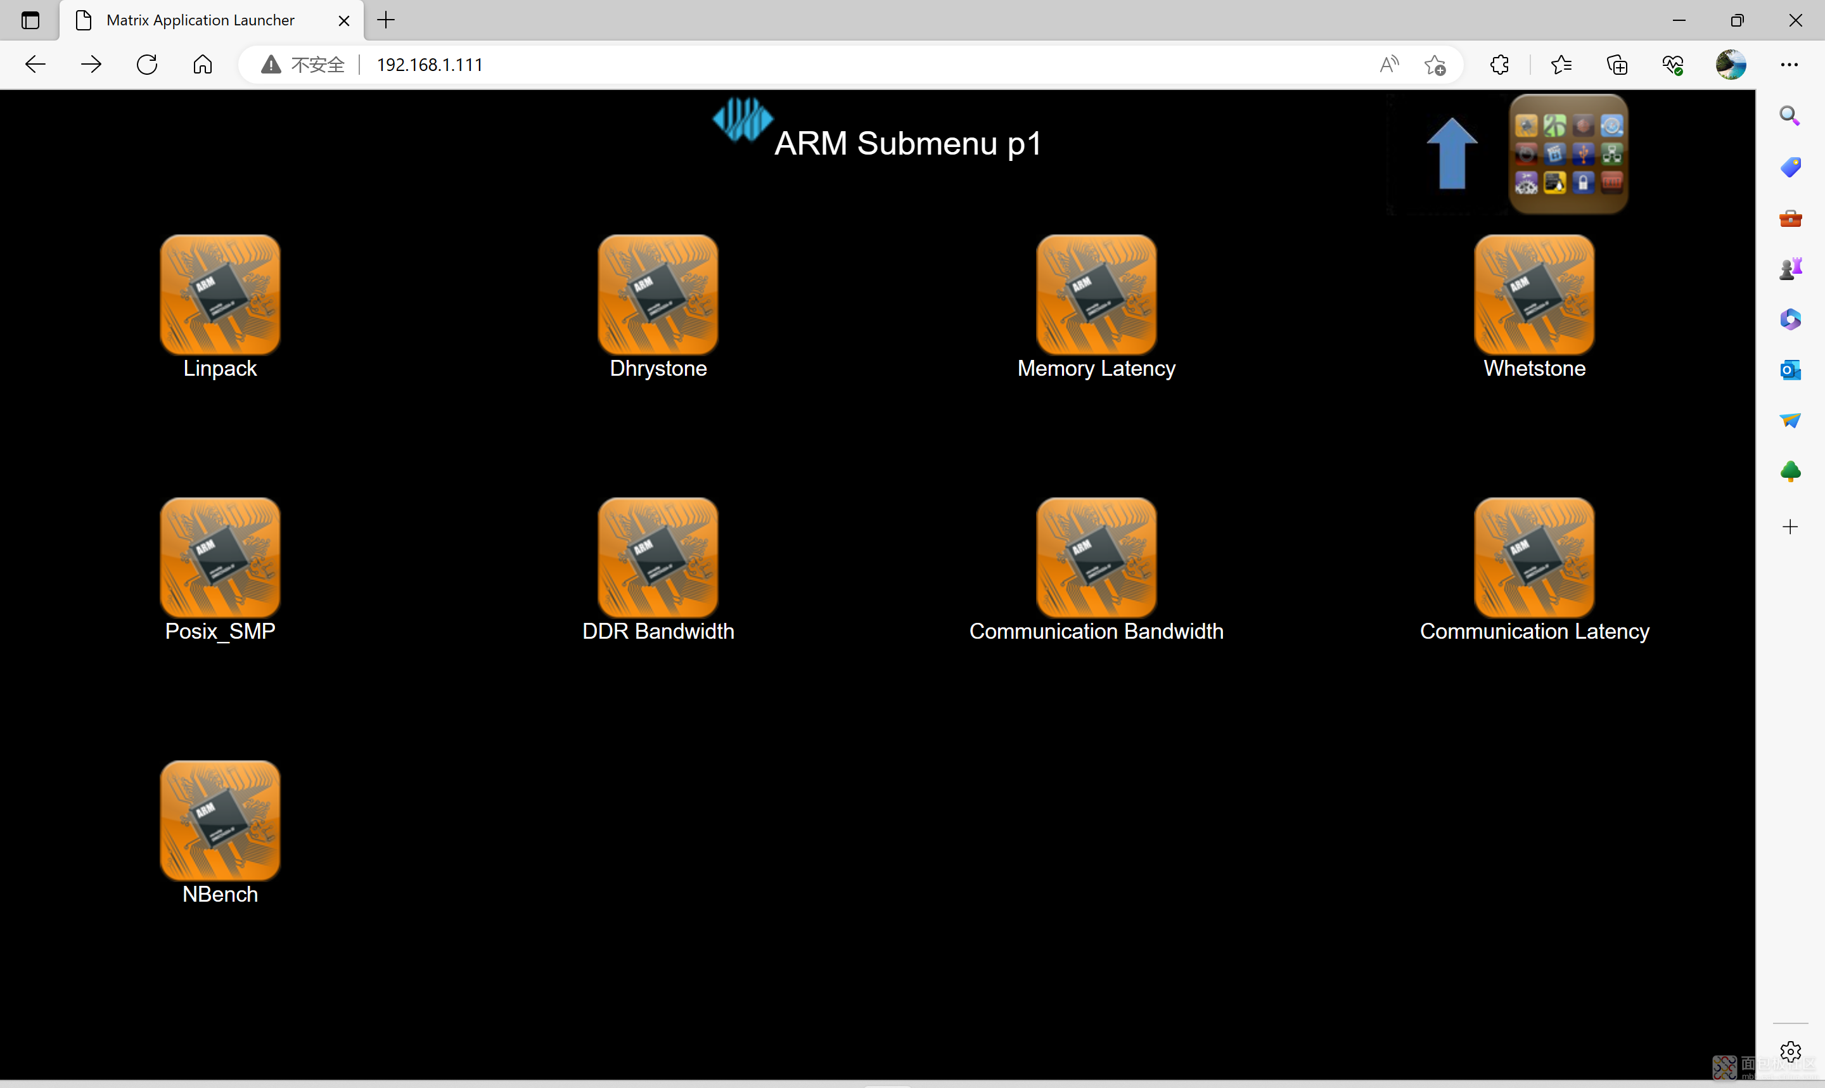Go back to the previous page
Image resolution: width=1825 pixels, height=1088 pixels.
[35, 65]
